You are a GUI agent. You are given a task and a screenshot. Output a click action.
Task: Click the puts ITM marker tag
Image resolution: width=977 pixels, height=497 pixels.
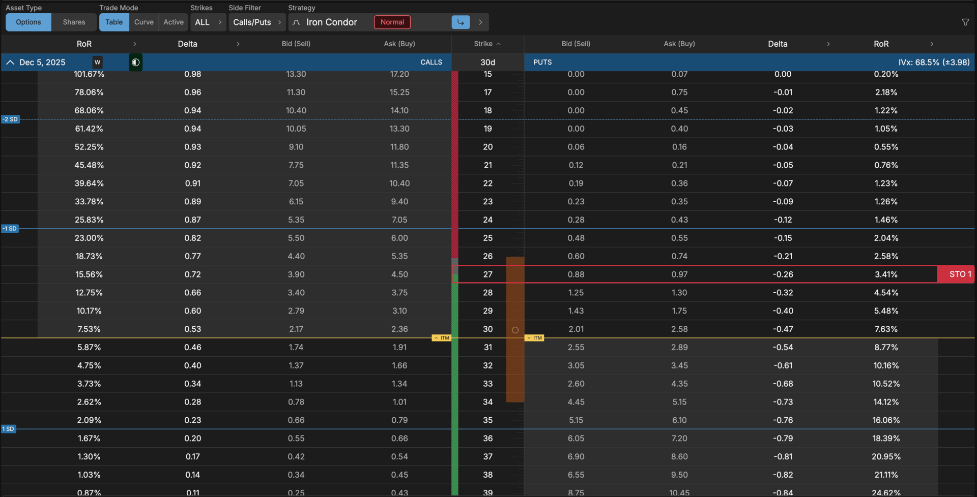coord(534,338)
